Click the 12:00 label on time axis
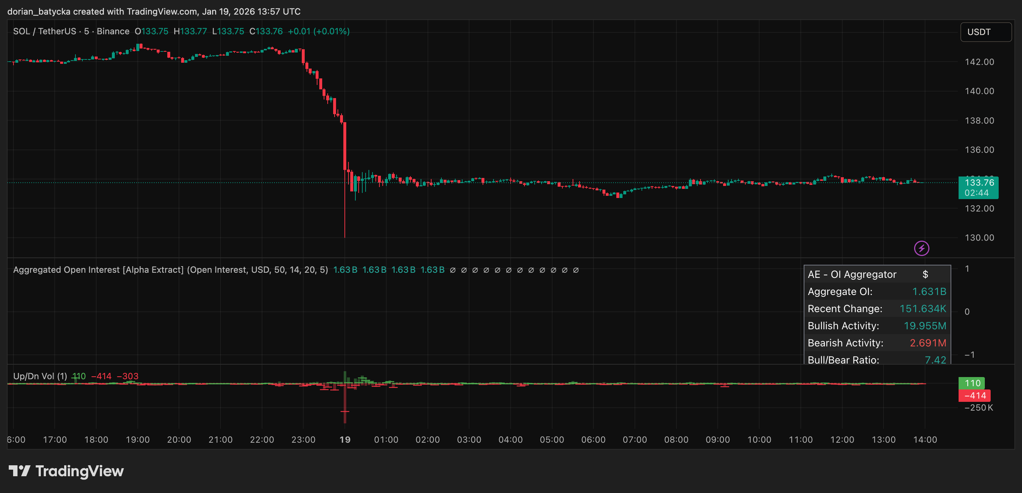Image resolution: width=1022 pixels, height=493 pixels. 842,439
